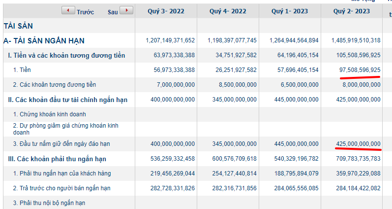Click the 1. Tiền row label

[x=22, y=70]
